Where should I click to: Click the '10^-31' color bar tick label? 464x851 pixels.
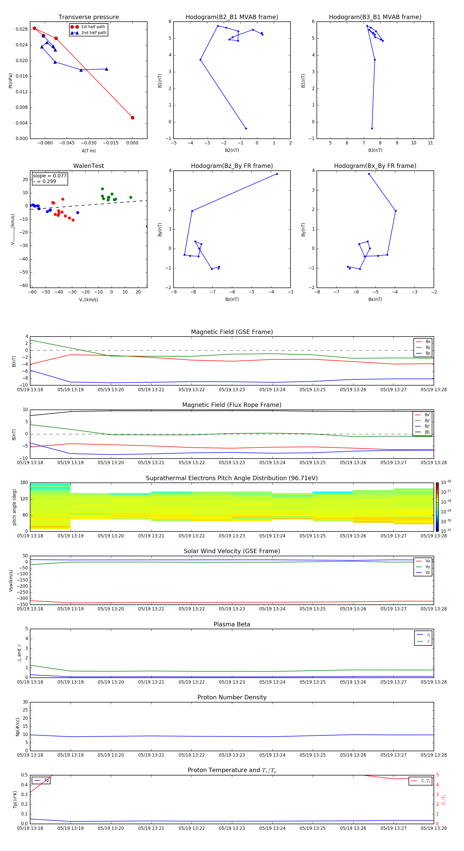click(x=446, y=531)
